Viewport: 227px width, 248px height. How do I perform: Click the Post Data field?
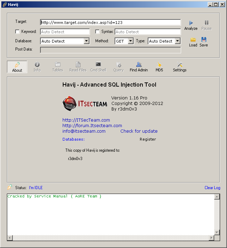click(x=110, y=50)
